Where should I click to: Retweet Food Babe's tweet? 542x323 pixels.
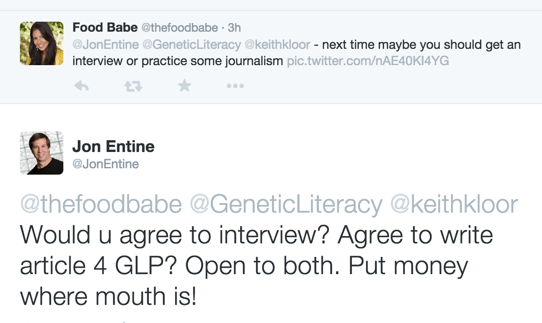pos(133,85)
